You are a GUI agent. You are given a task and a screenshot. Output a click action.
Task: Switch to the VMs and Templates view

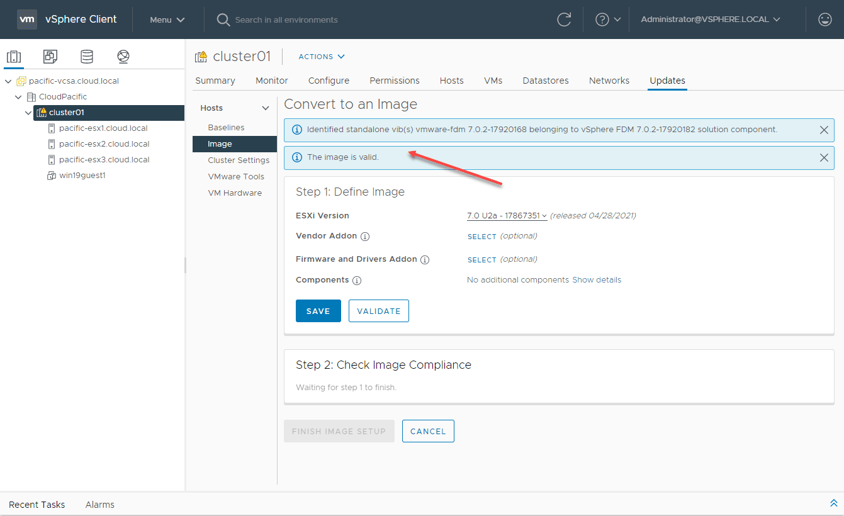50,57
